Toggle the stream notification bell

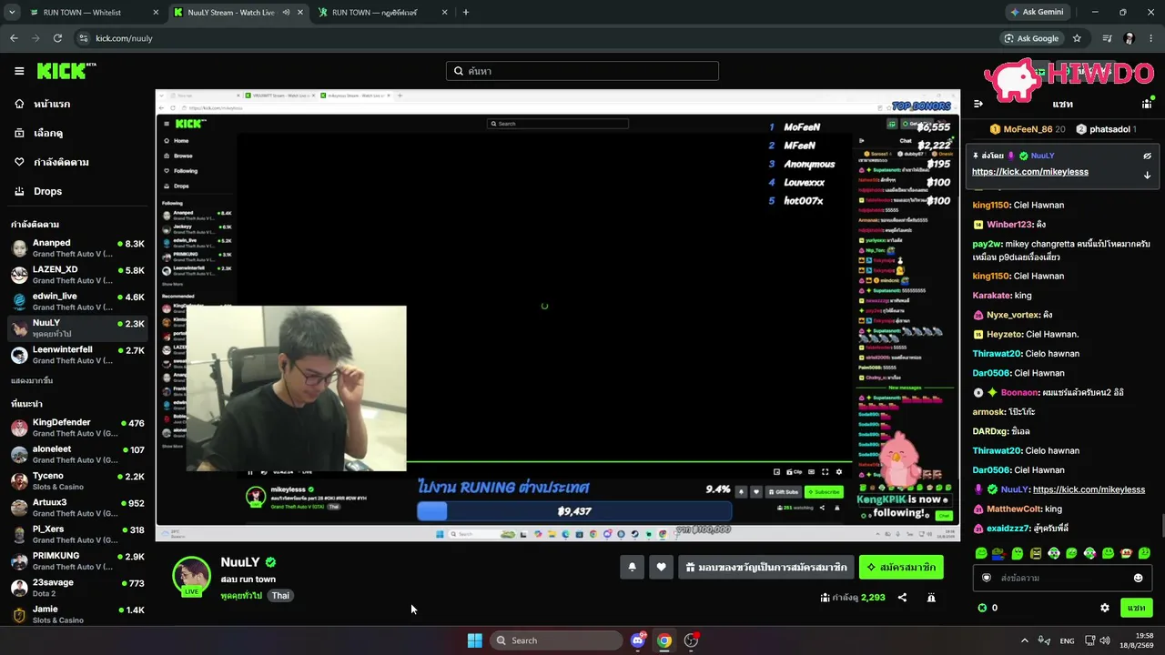(x=633, y=567)
